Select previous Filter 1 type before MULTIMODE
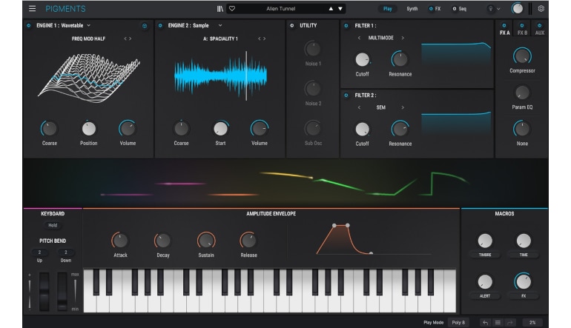 (359, 38)
